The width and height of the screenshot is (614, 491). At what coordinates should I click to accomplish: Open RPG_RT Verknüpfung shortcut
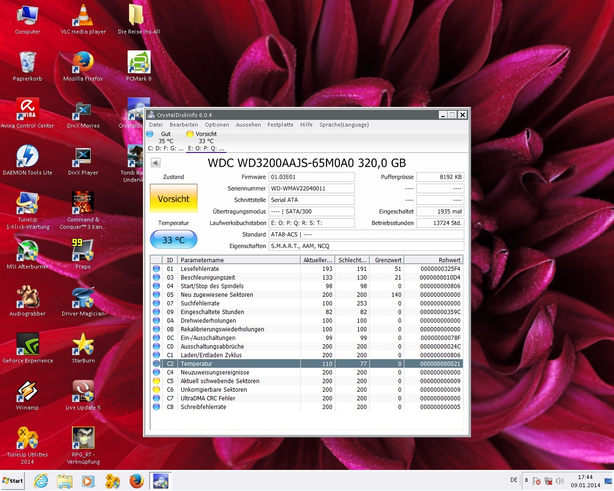tap(83, 445)
